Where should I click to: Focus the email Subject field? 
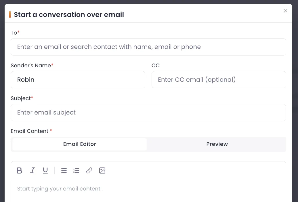click(x=148, y=113)
